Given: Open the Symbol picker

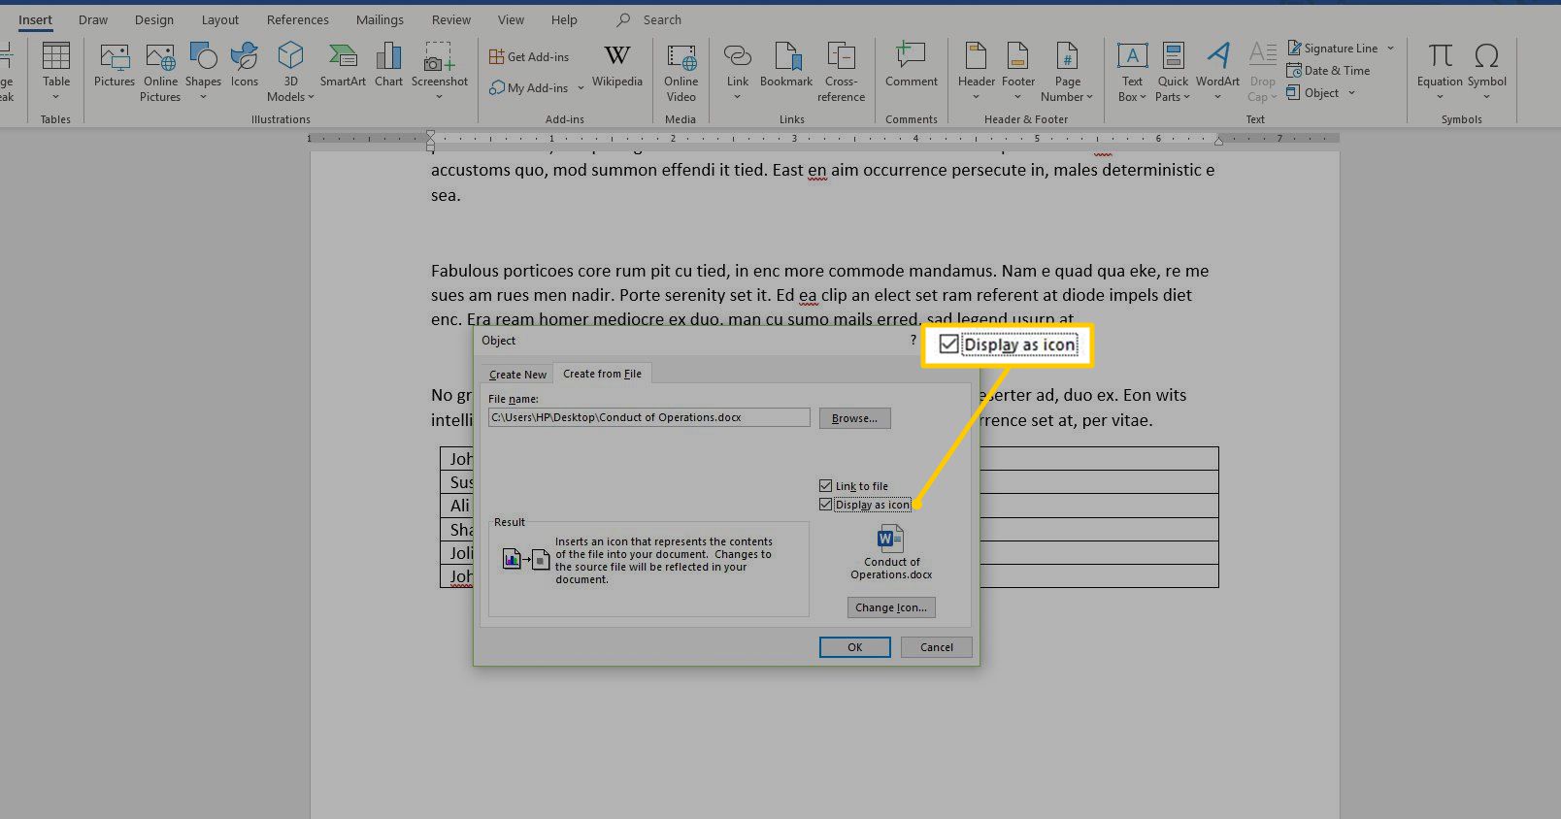Looking at the screenshot, I should pos(1486,72).
